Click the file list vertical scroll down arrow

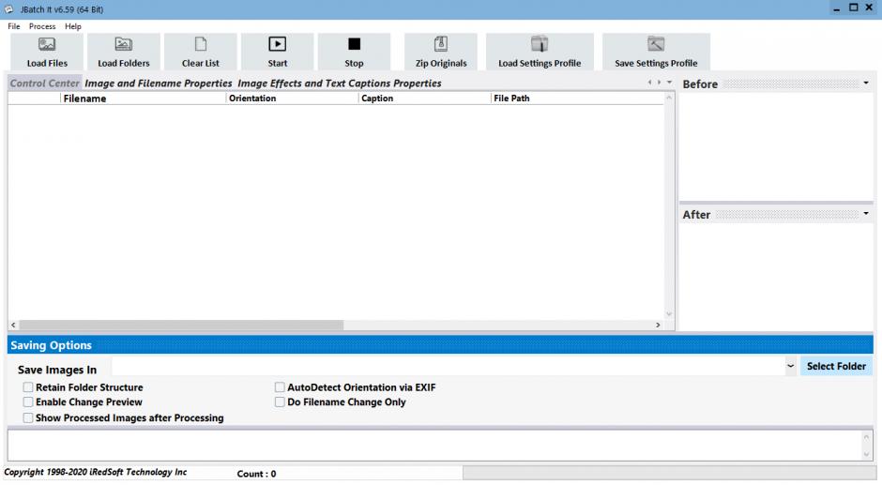[x=669, y=314]
